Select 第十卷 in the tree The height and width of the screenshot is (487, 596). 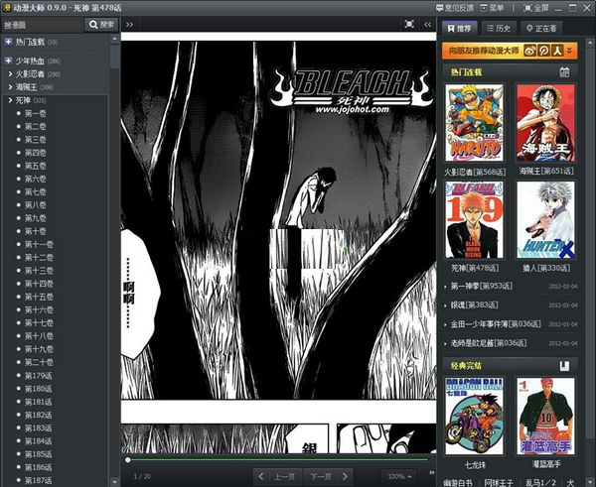36,231
